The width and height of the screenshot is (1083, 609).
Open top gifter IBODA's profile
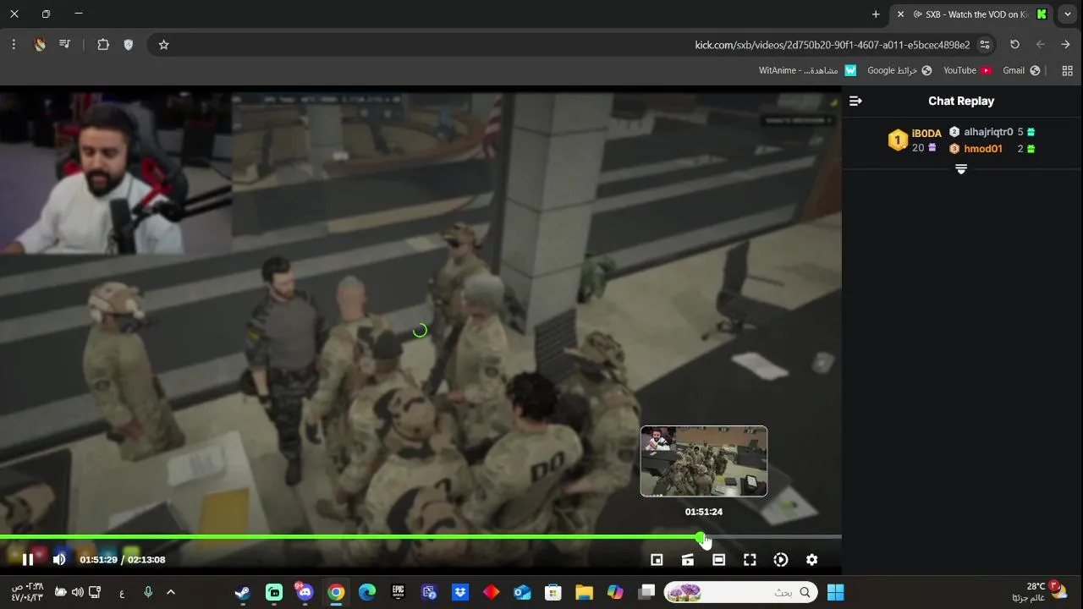point(926,134)
